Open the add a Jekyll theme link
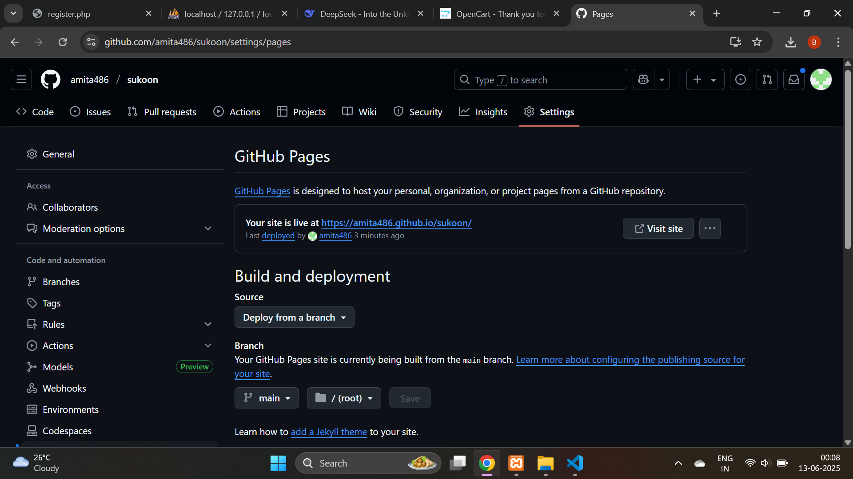The image size is (853, 479). click(329, 432)
